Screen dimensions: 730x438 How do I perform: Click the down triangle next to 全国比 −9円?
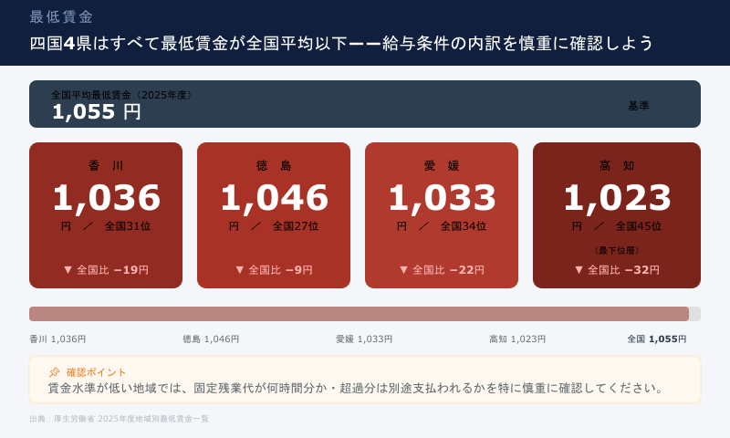239,270
